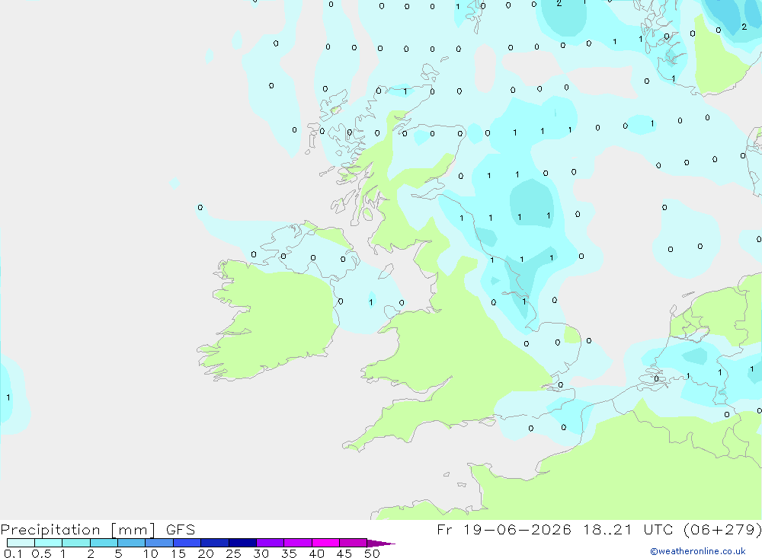Screen dimensions: 762x558
Task: Click the above-50 mm arrow tip of legend
Action: (380, 543)
